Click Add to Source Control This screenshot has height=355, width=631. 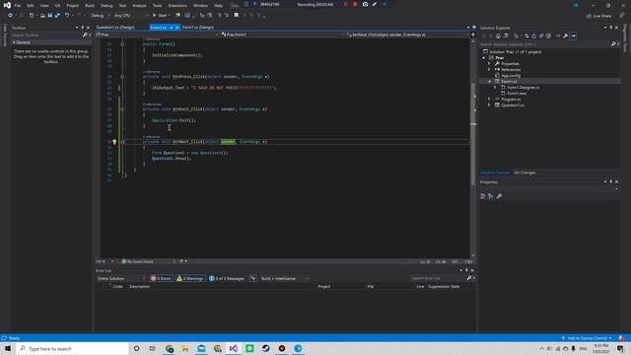click(587, 338)
